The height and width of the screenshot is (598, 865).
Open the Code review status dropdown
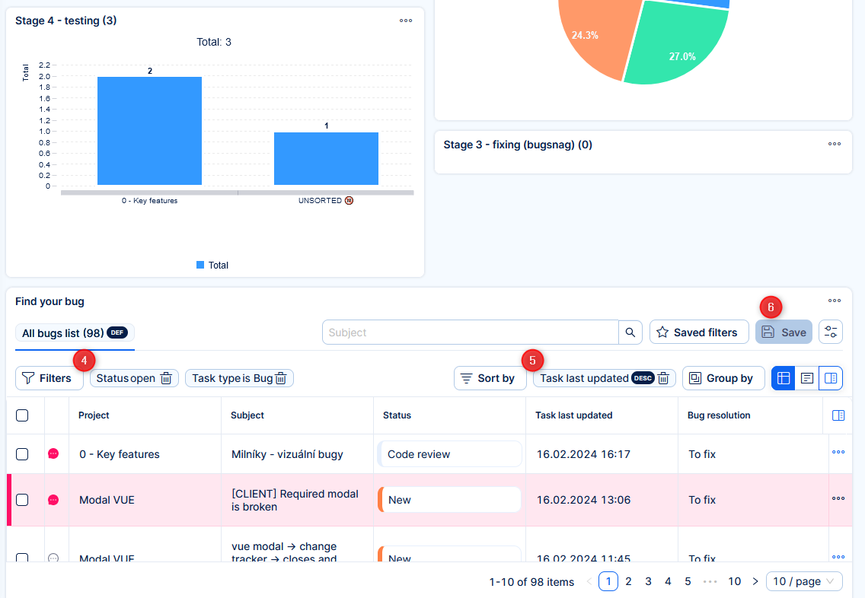[450, 454]
